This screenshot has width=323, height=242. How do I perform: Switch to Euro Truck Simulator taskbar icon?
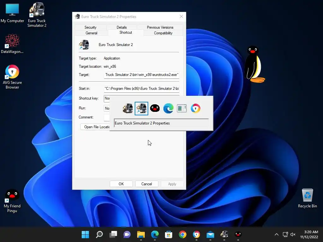coord(224,234)
